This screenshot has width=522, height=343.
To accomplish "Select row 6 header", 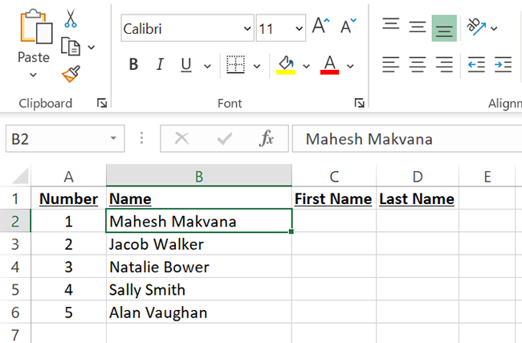I will 15,312.
